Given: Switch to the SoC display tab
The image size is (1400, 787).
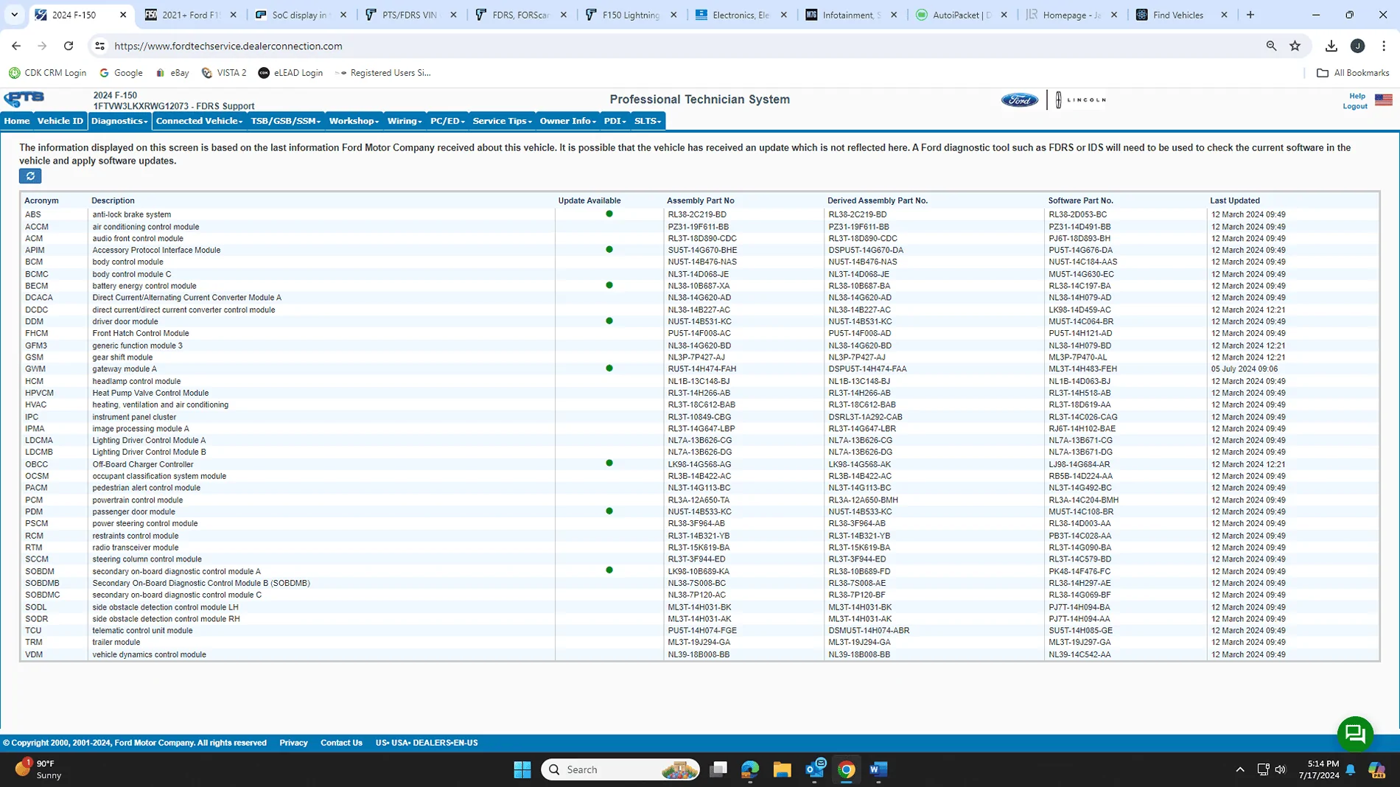Looking at the screenshot, I should pos(300,15).
